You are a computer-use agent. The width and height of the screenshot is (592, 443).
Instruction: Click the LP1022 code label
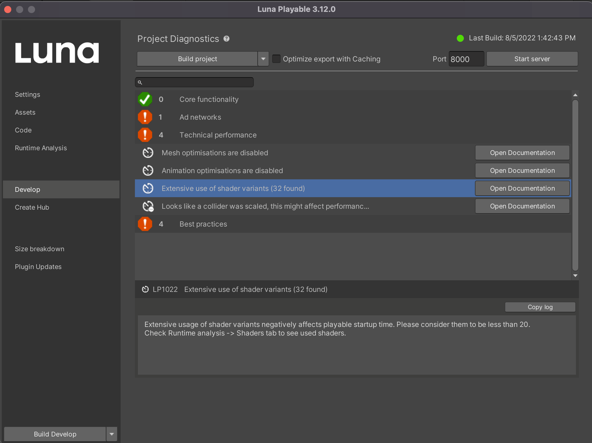point(165,289)
